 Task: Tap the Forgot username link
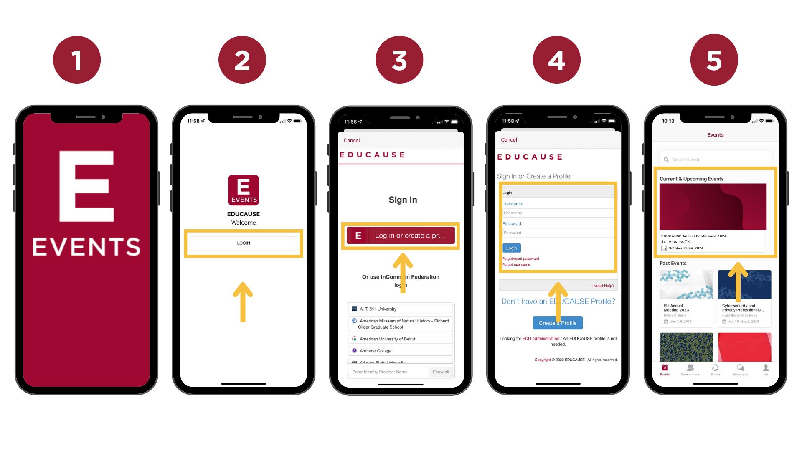tap(516, 265)
